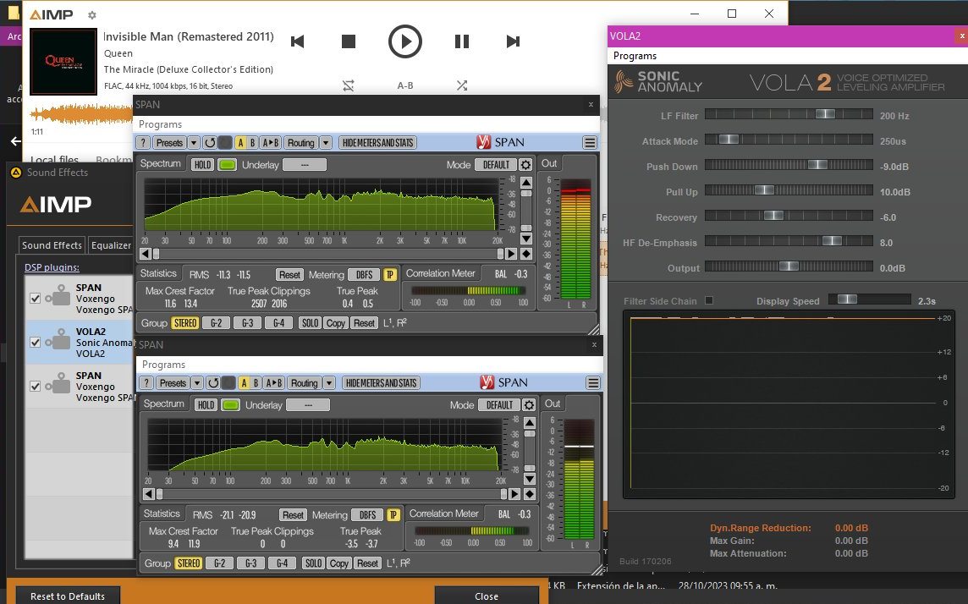
Task: Toggle Filter Side Chain checkbox in VOLA2
Action: (709, 300)
